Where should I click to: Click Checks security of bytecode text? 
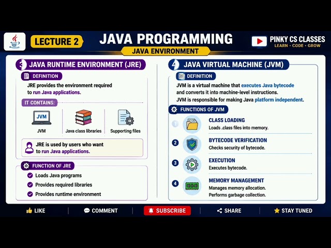(x=237, y=148)
